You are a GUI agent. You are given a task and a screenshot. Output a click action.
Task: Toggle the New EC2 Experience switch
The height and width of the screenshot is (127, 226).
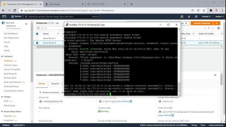(3, 23)
